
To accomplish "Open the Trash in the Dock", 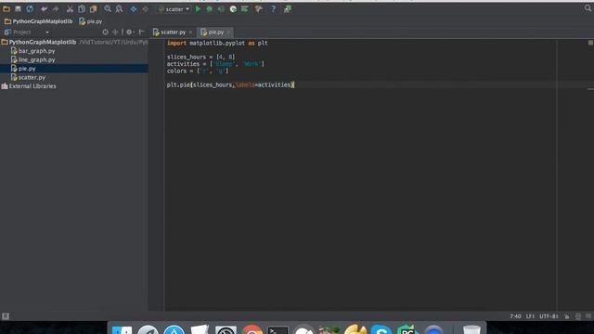I will pos(471,329).
